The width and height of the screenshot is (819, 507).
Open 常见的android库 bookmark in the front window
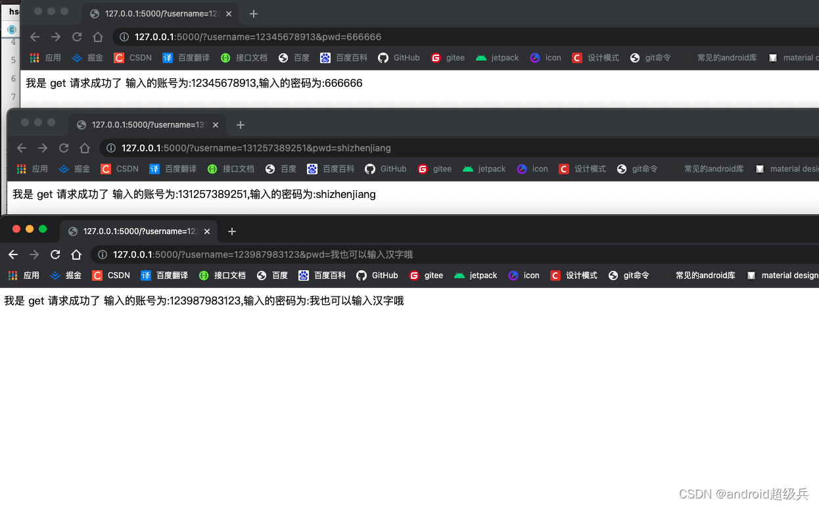click(x=698, y=276)
